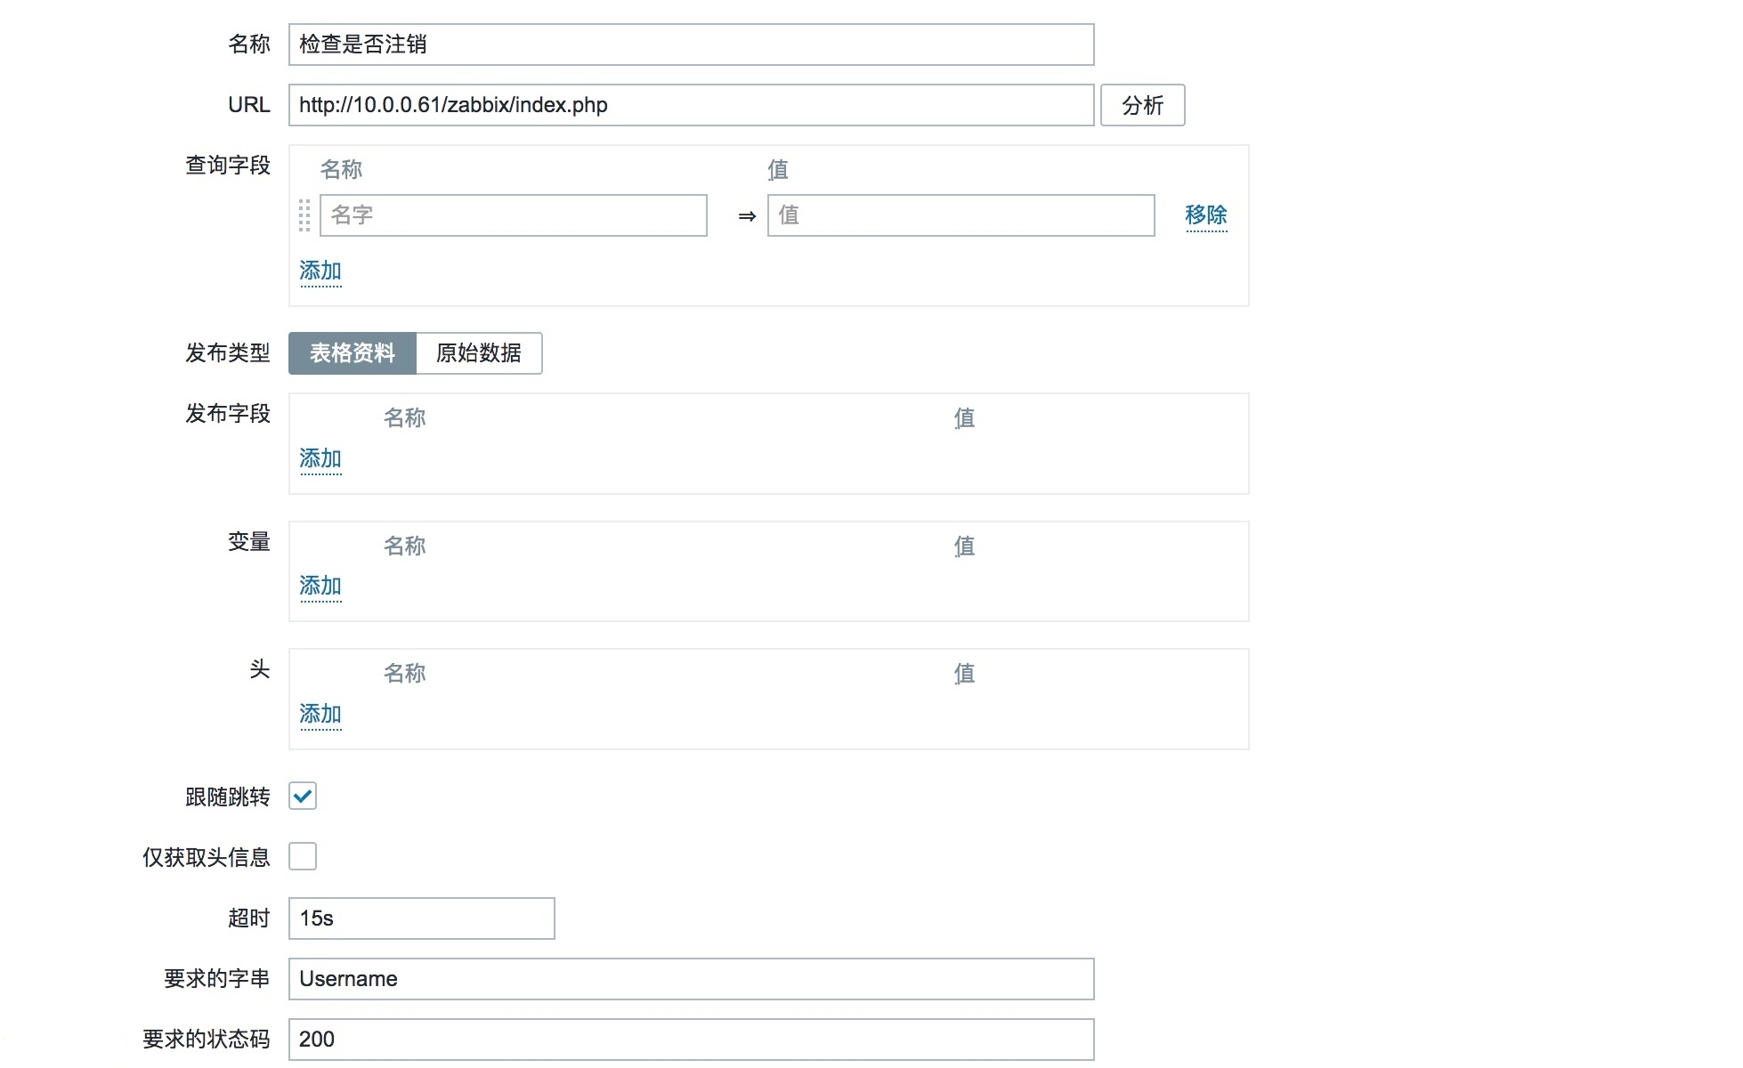Click 添加 link under 头
Viewport: 1743px width, 1068px height.
coord(320,714)
